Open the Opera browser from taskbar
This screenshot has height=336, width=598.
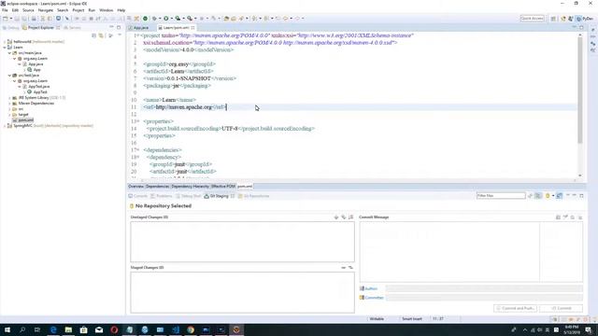114,329
